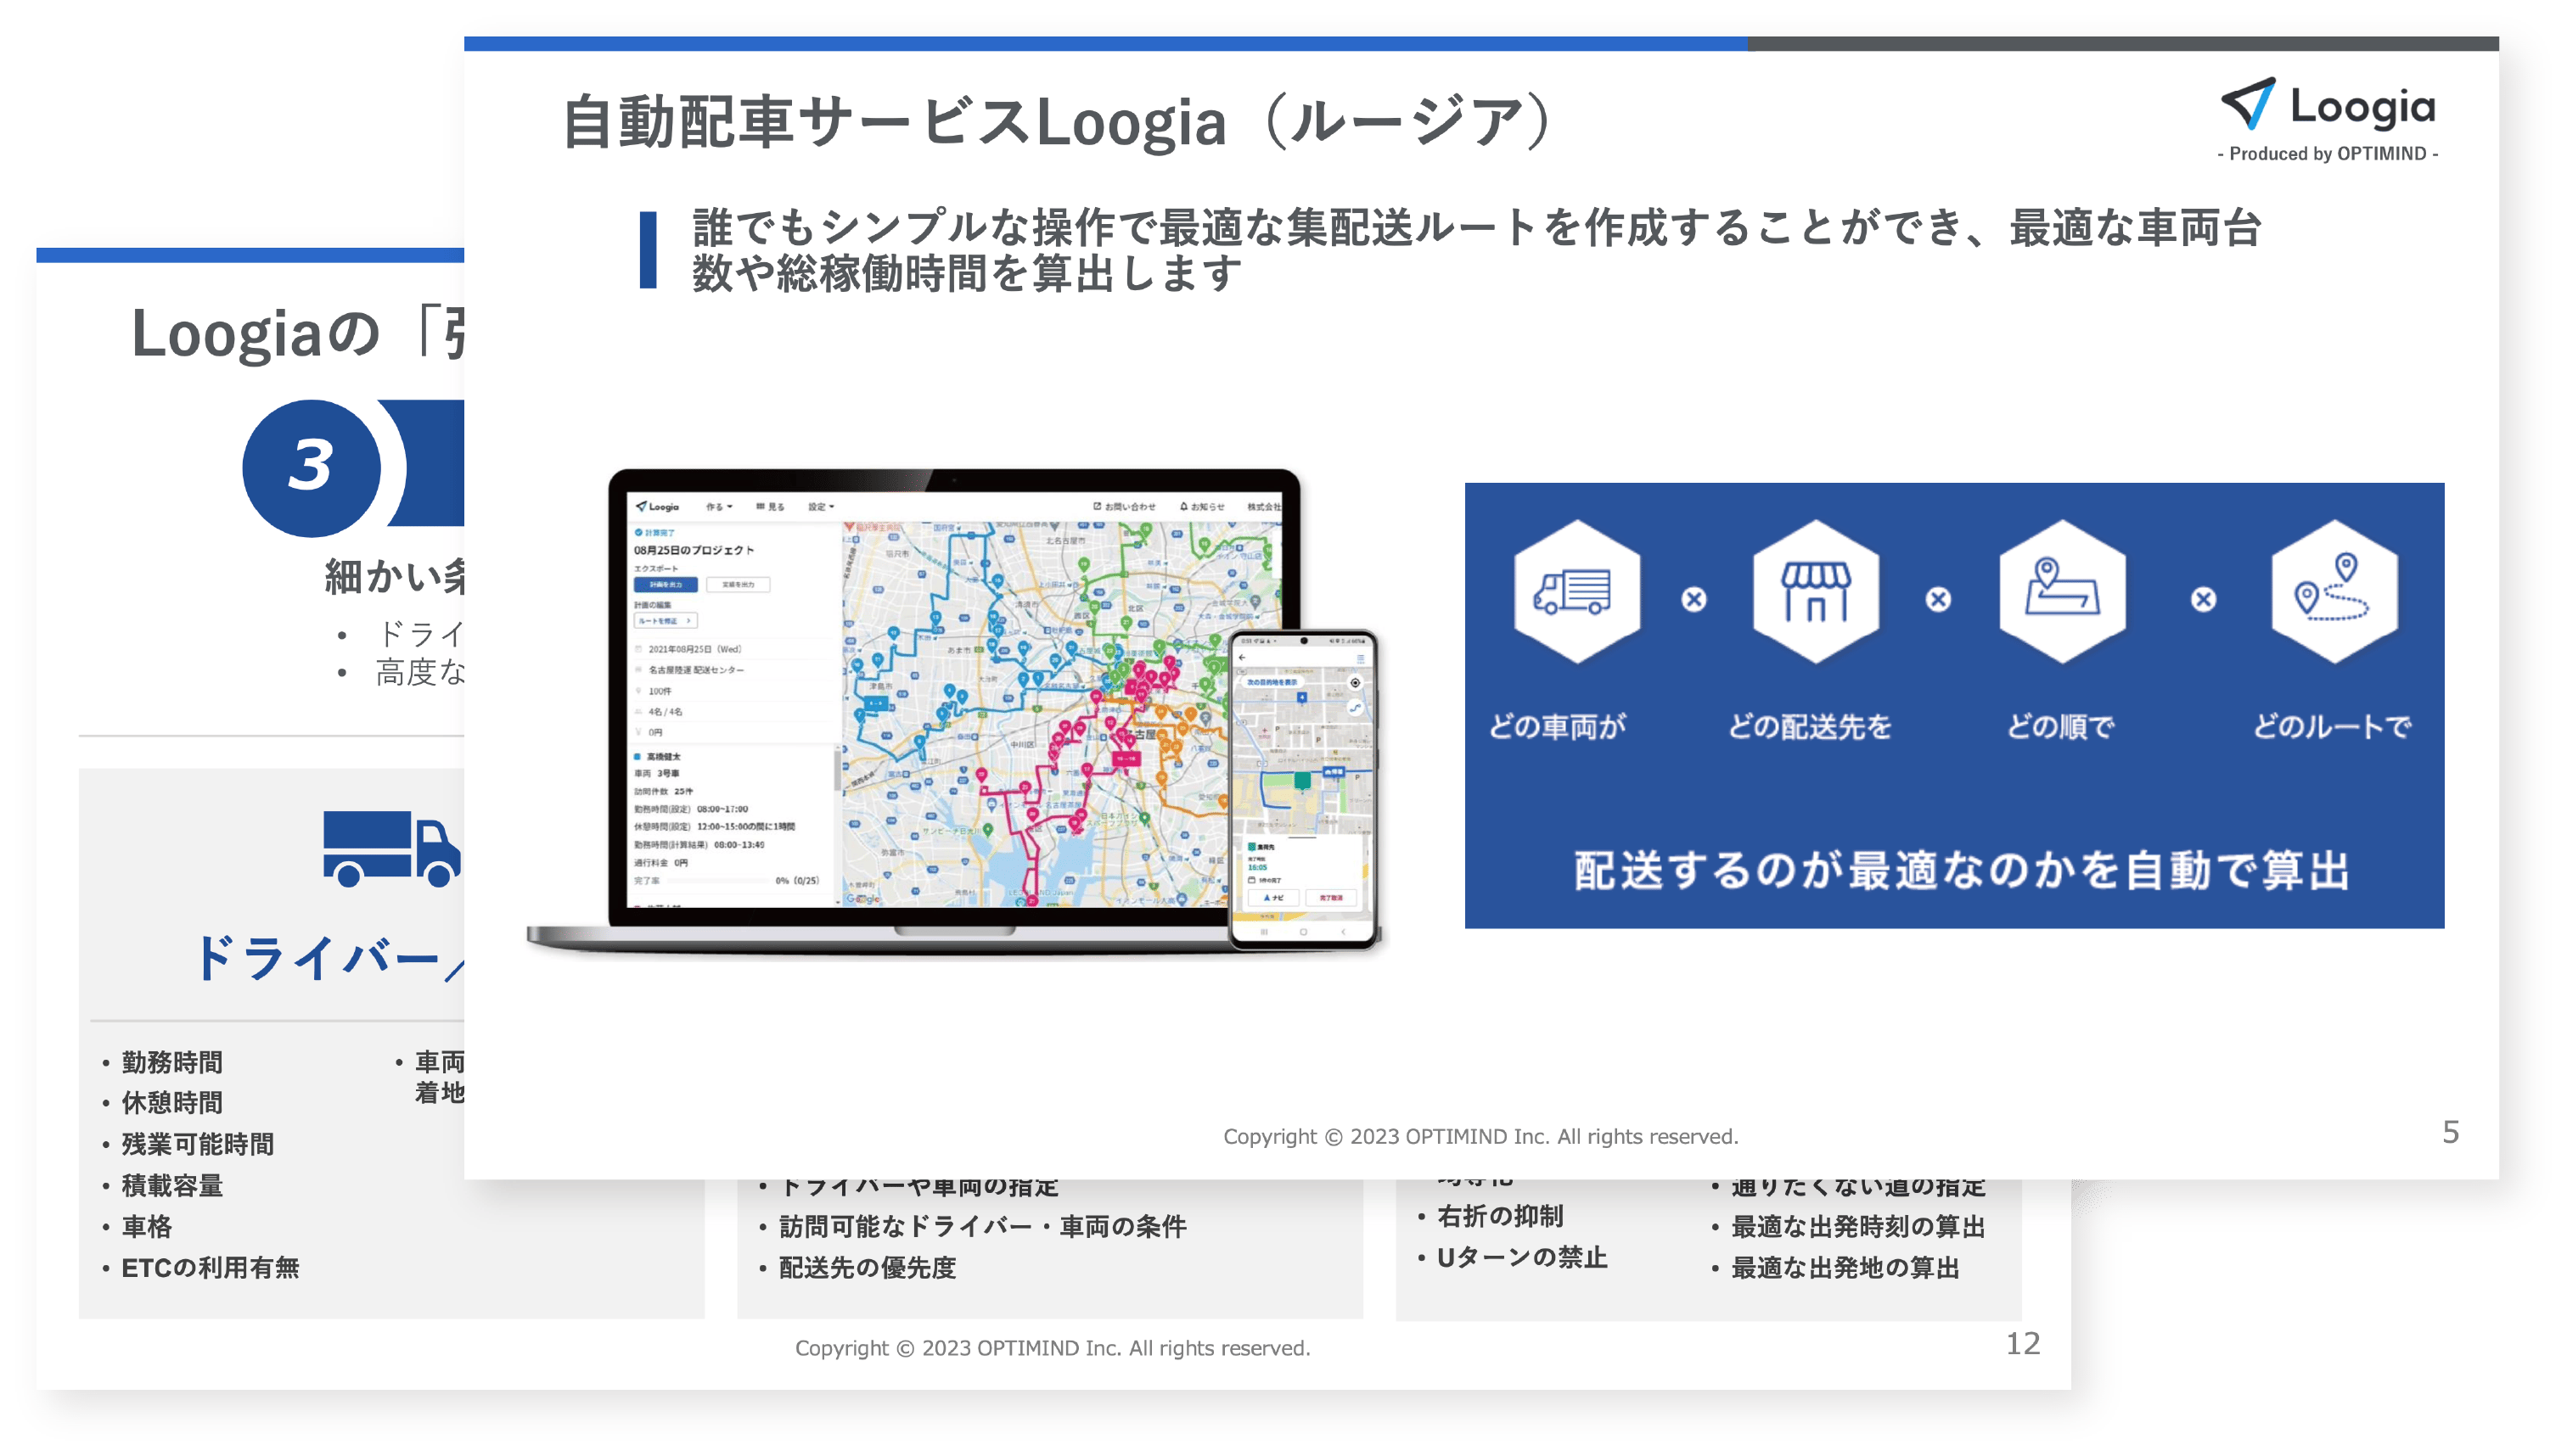
Task: Tap the route toggle icon on the phone map
Action: [x=1356, y=707]
